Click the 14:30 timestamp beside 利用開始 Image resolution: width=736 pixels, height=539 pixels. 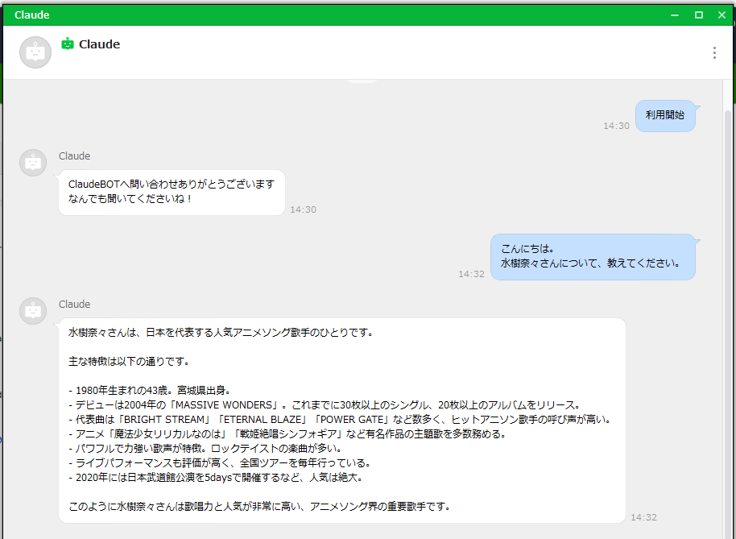(x=616, y=126)
